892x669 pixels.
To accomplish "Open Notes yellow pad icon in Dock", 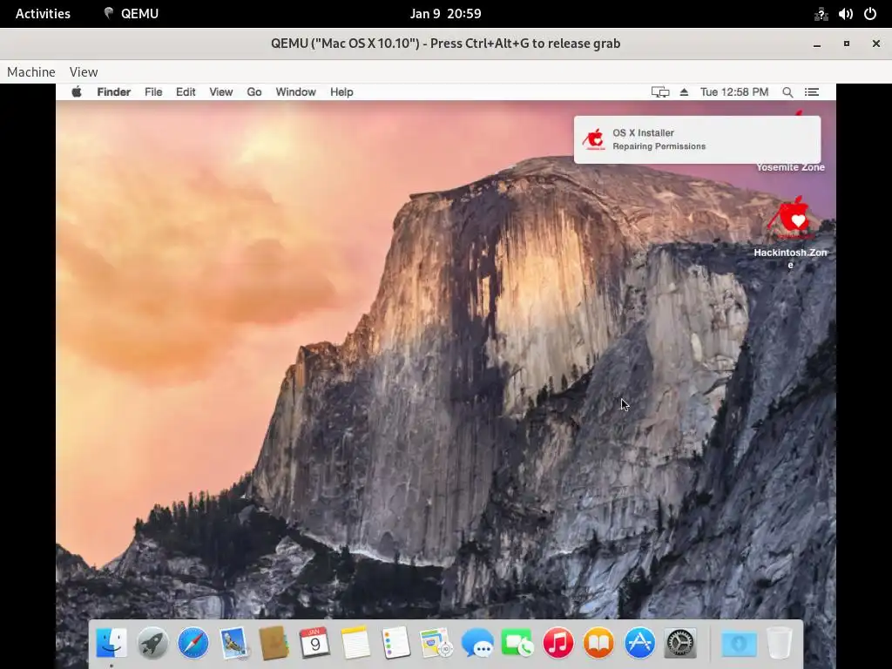I will pos(355,644).
